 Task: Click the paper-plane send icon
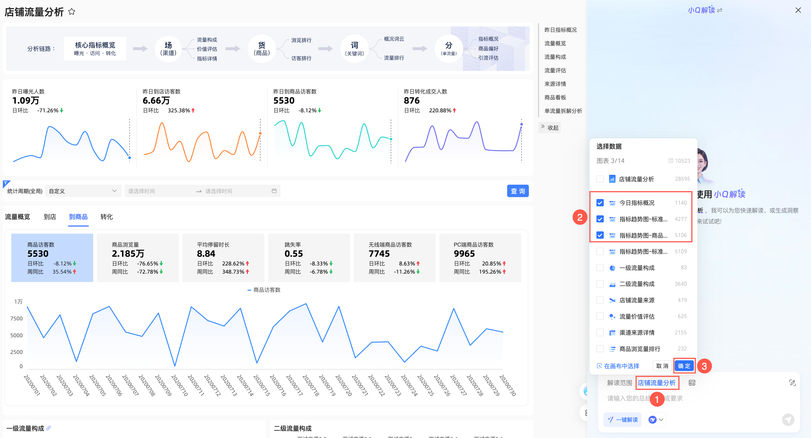788,419
